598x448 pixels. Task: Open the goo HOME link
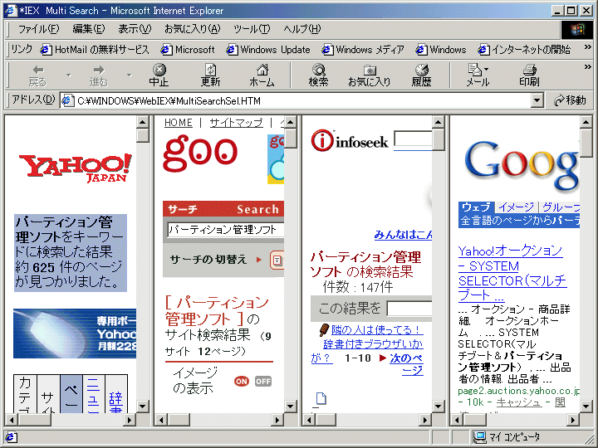[x=178, y=123]
